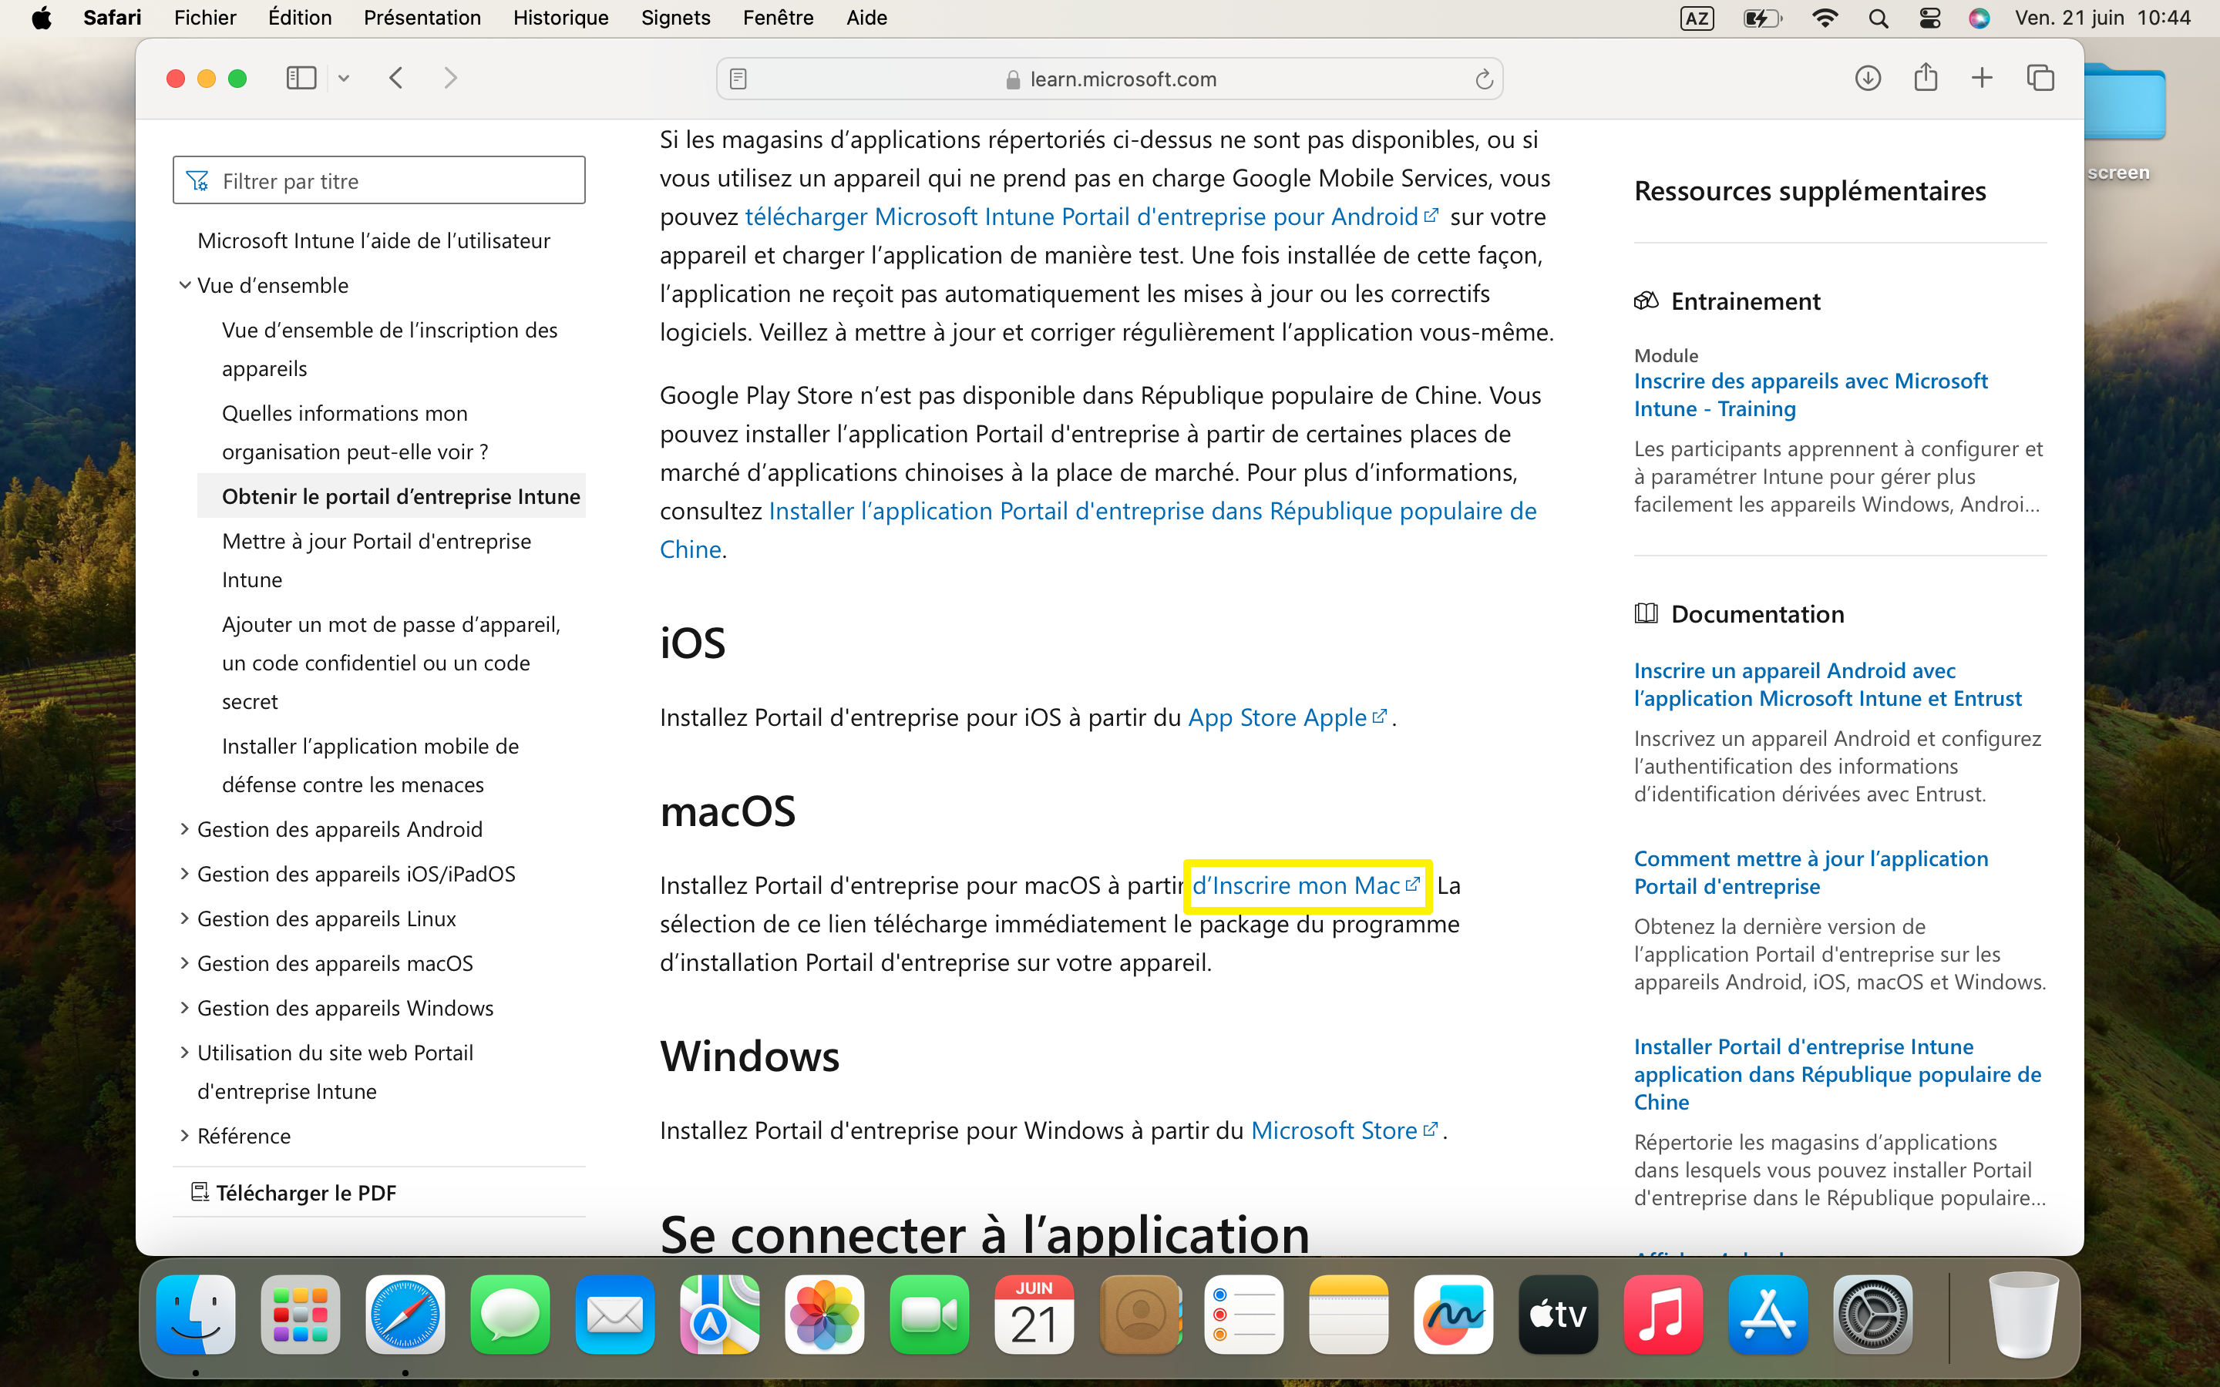Open the AZ keyboard input menu
The image size is (2220, 1387).
(x=1696, y=18)
